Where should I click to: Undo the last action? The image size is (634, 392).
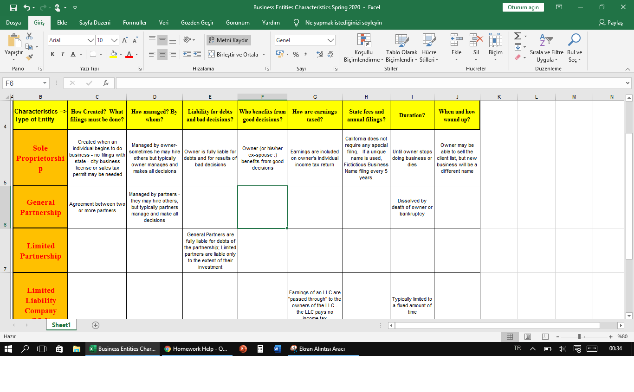coord(27,7)
